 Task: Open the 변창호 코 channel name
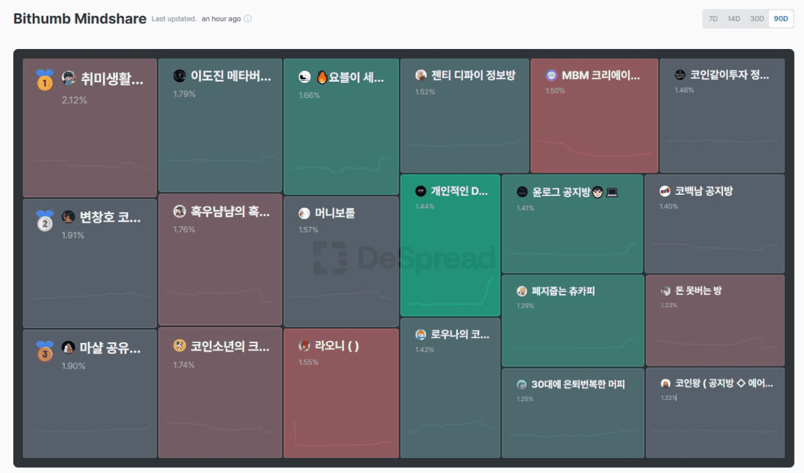click(111, 217)
